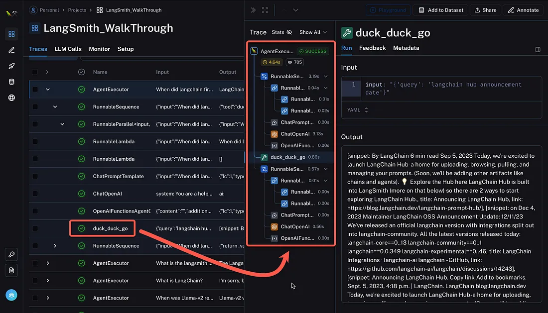Open the Projects grid icon in left sidebar
Viewport: 548px width, 313px height.
pyautogui.click(x=11, y=34)
